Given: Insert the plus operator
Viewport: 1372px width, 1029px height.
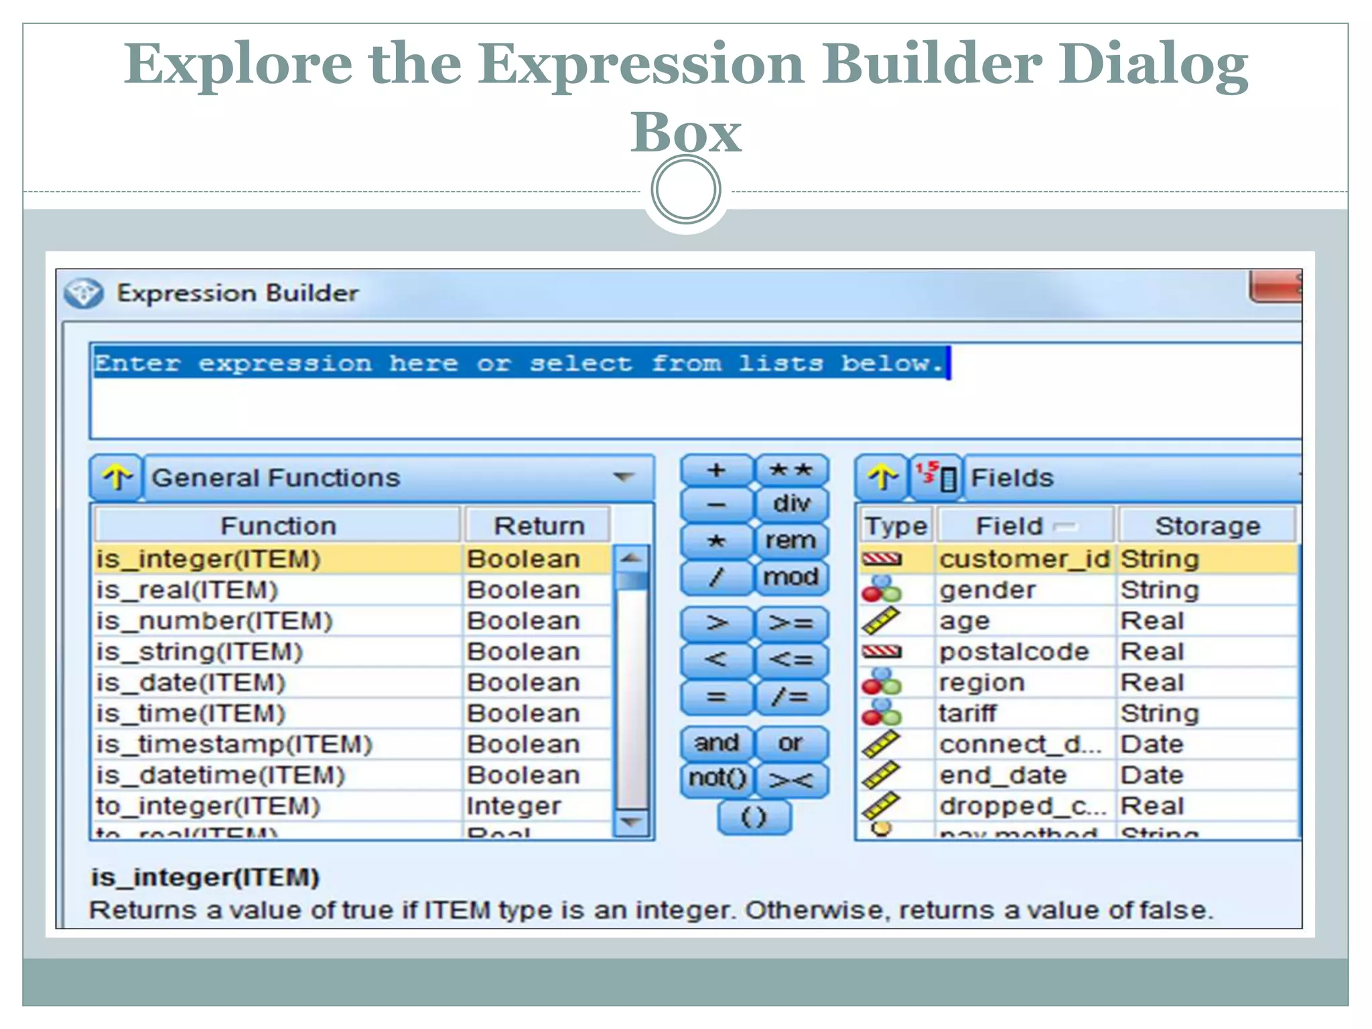Looking at the screenshot, I should pos(716,470).
